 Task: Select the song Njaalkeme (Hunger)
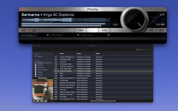[x=66, y=94]
